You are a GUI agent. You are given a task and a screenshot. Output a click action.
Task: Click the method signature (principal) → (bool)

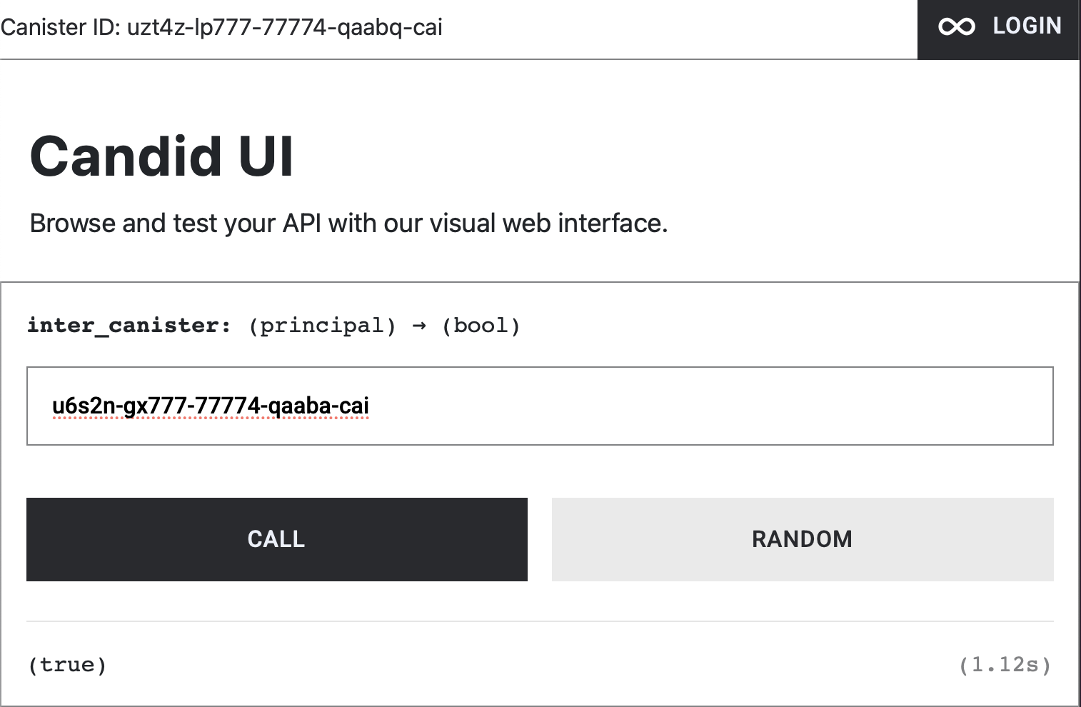(x=382, y=325)
